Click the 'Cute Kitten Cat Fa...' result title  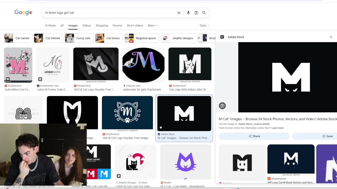pos(18,90)
